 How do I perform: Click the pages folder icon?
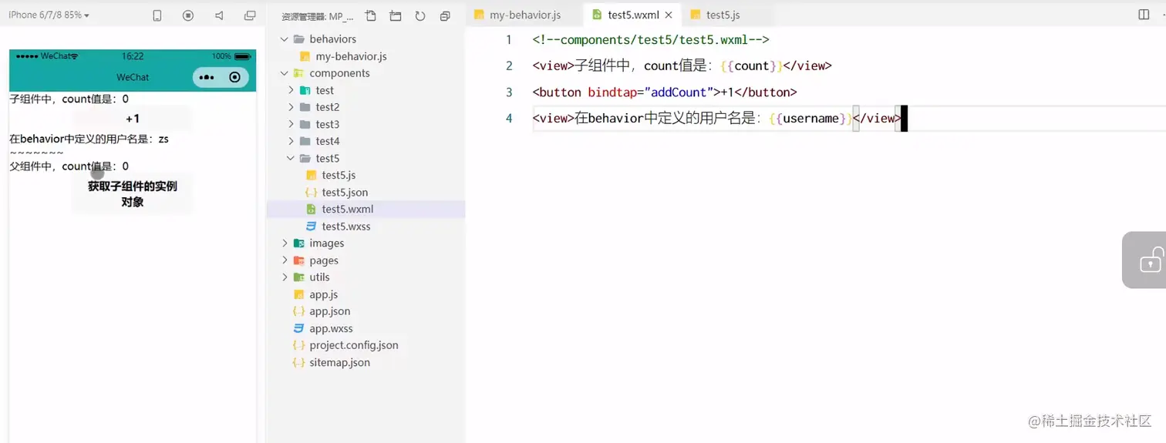tap(298, 260)
